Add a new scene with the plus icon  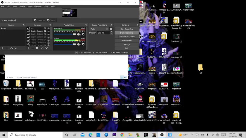[x=2, y=48]
